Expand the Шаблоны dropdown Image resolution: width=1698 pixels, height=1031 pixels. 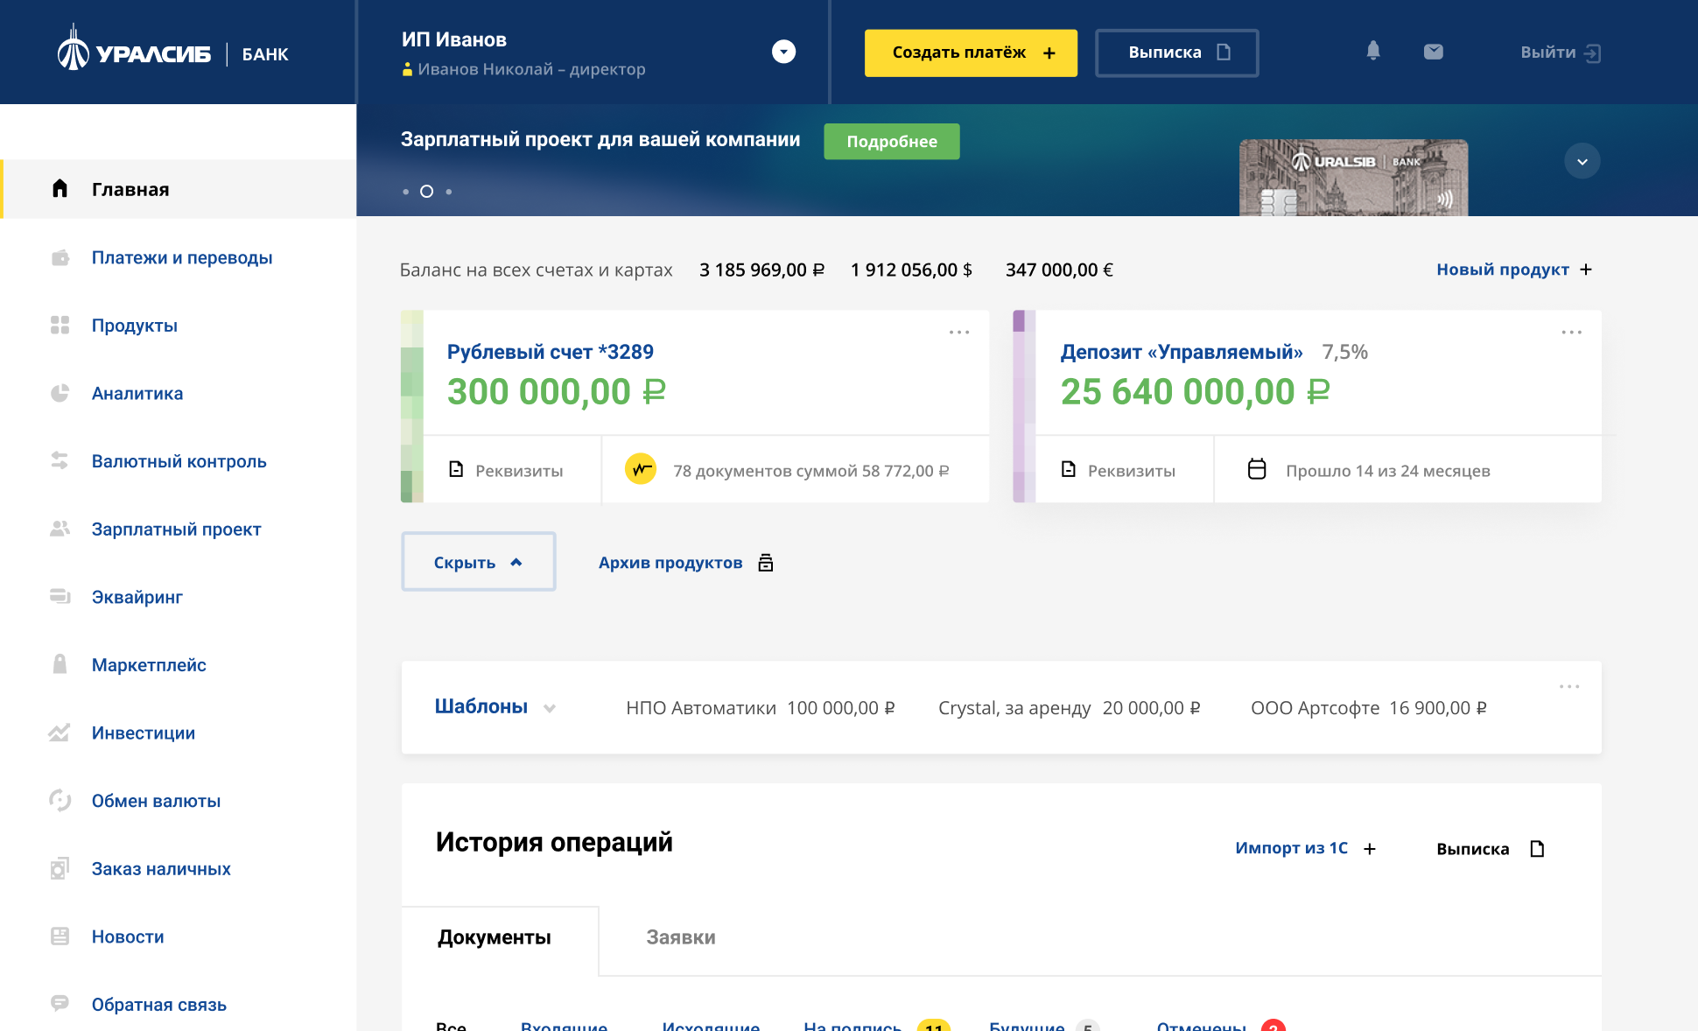click(x=550, y=708)
